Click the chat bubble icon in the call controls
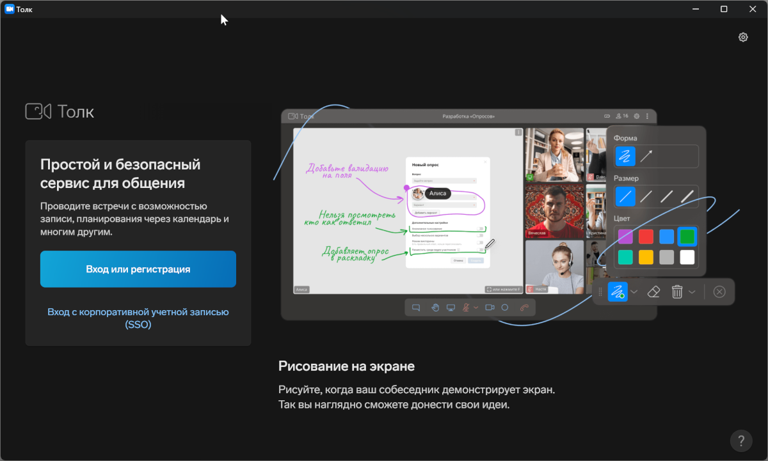 point(415,308)
